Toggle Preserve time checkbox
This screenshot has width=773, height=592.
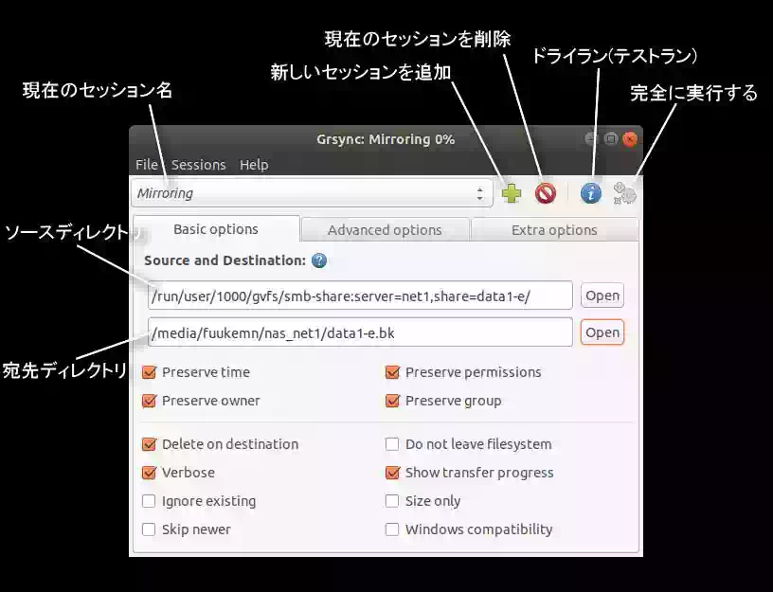pos(149,372)
